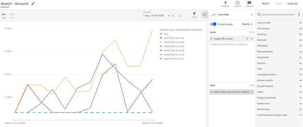
Task: Click the pencil icon to rename report
Action: (33, 3)
